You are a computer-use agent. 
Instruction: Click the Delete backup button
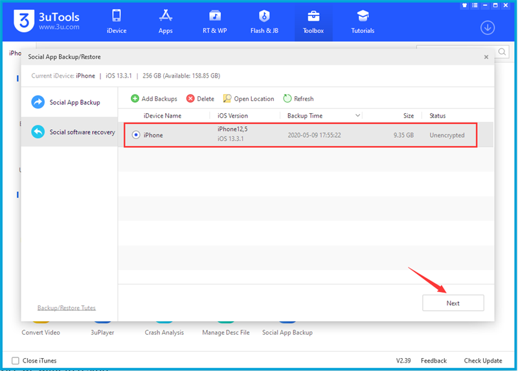200,99
